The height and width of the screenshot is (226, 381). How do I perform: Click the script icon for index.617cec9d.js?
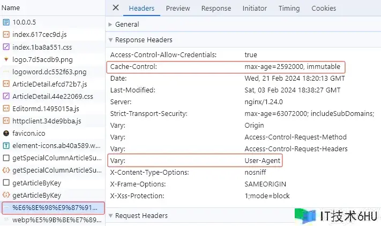click(x=6, y=35)
